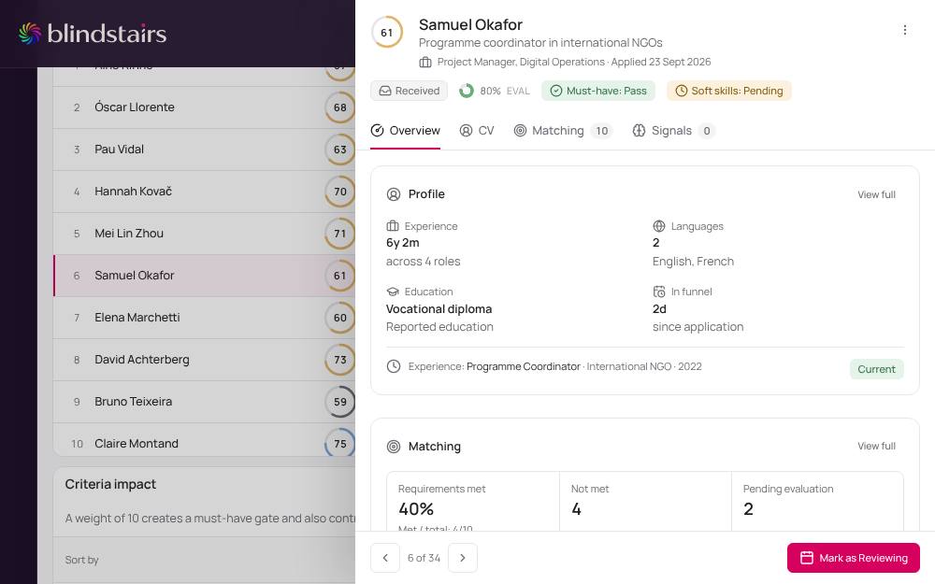Open the CV tab
The image size is (935, 584).
477,131
